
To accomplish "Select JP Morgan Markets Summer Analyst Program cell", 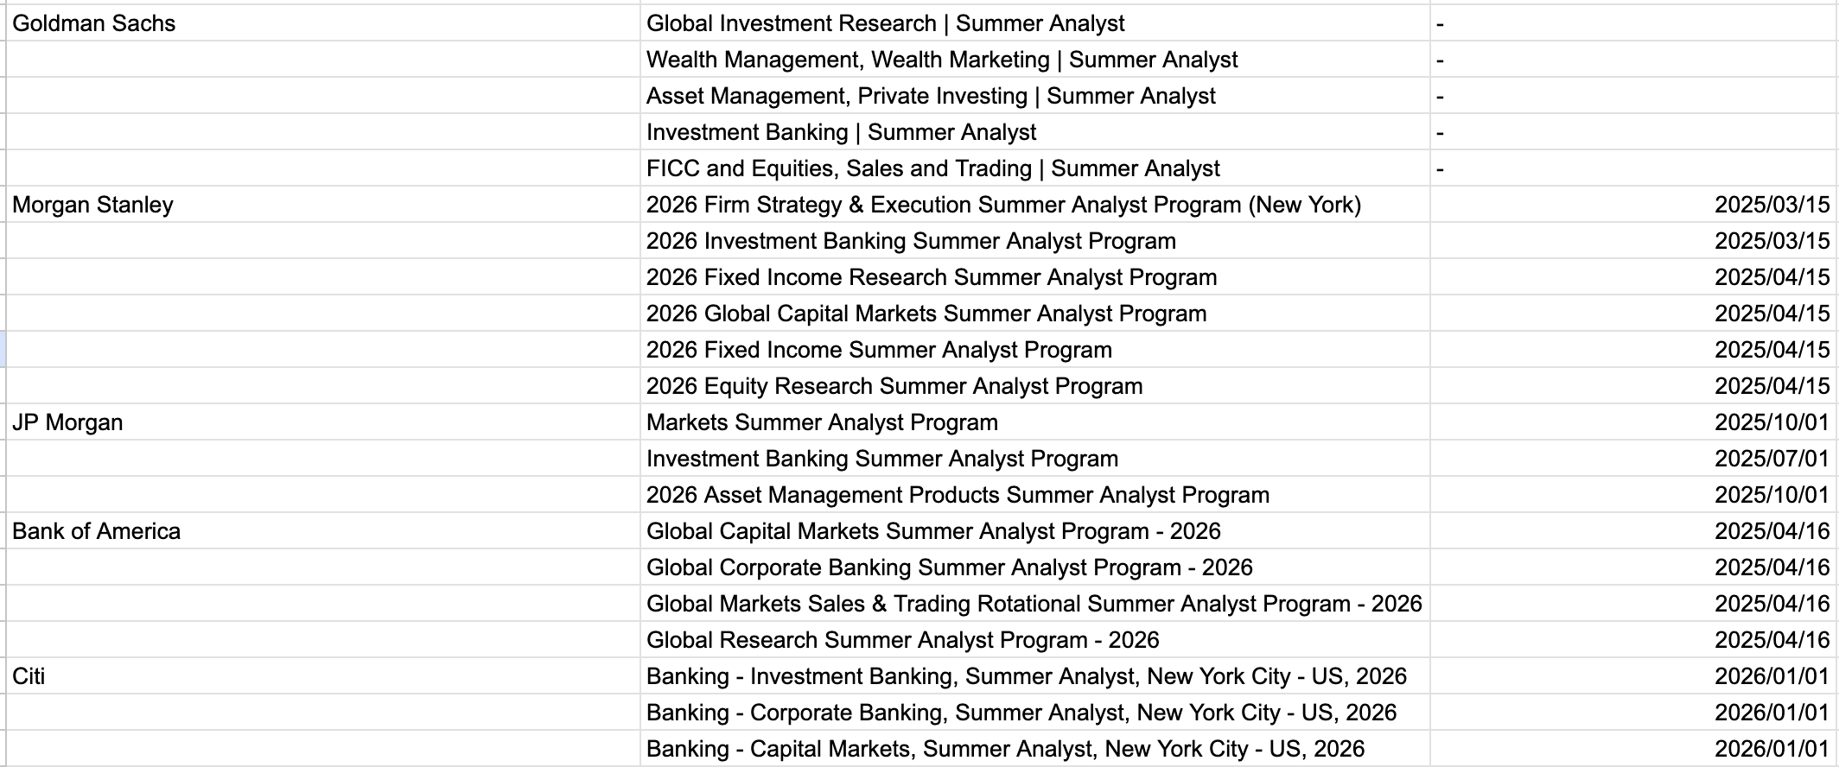I will pyautogui.click(x=821, y=422).
